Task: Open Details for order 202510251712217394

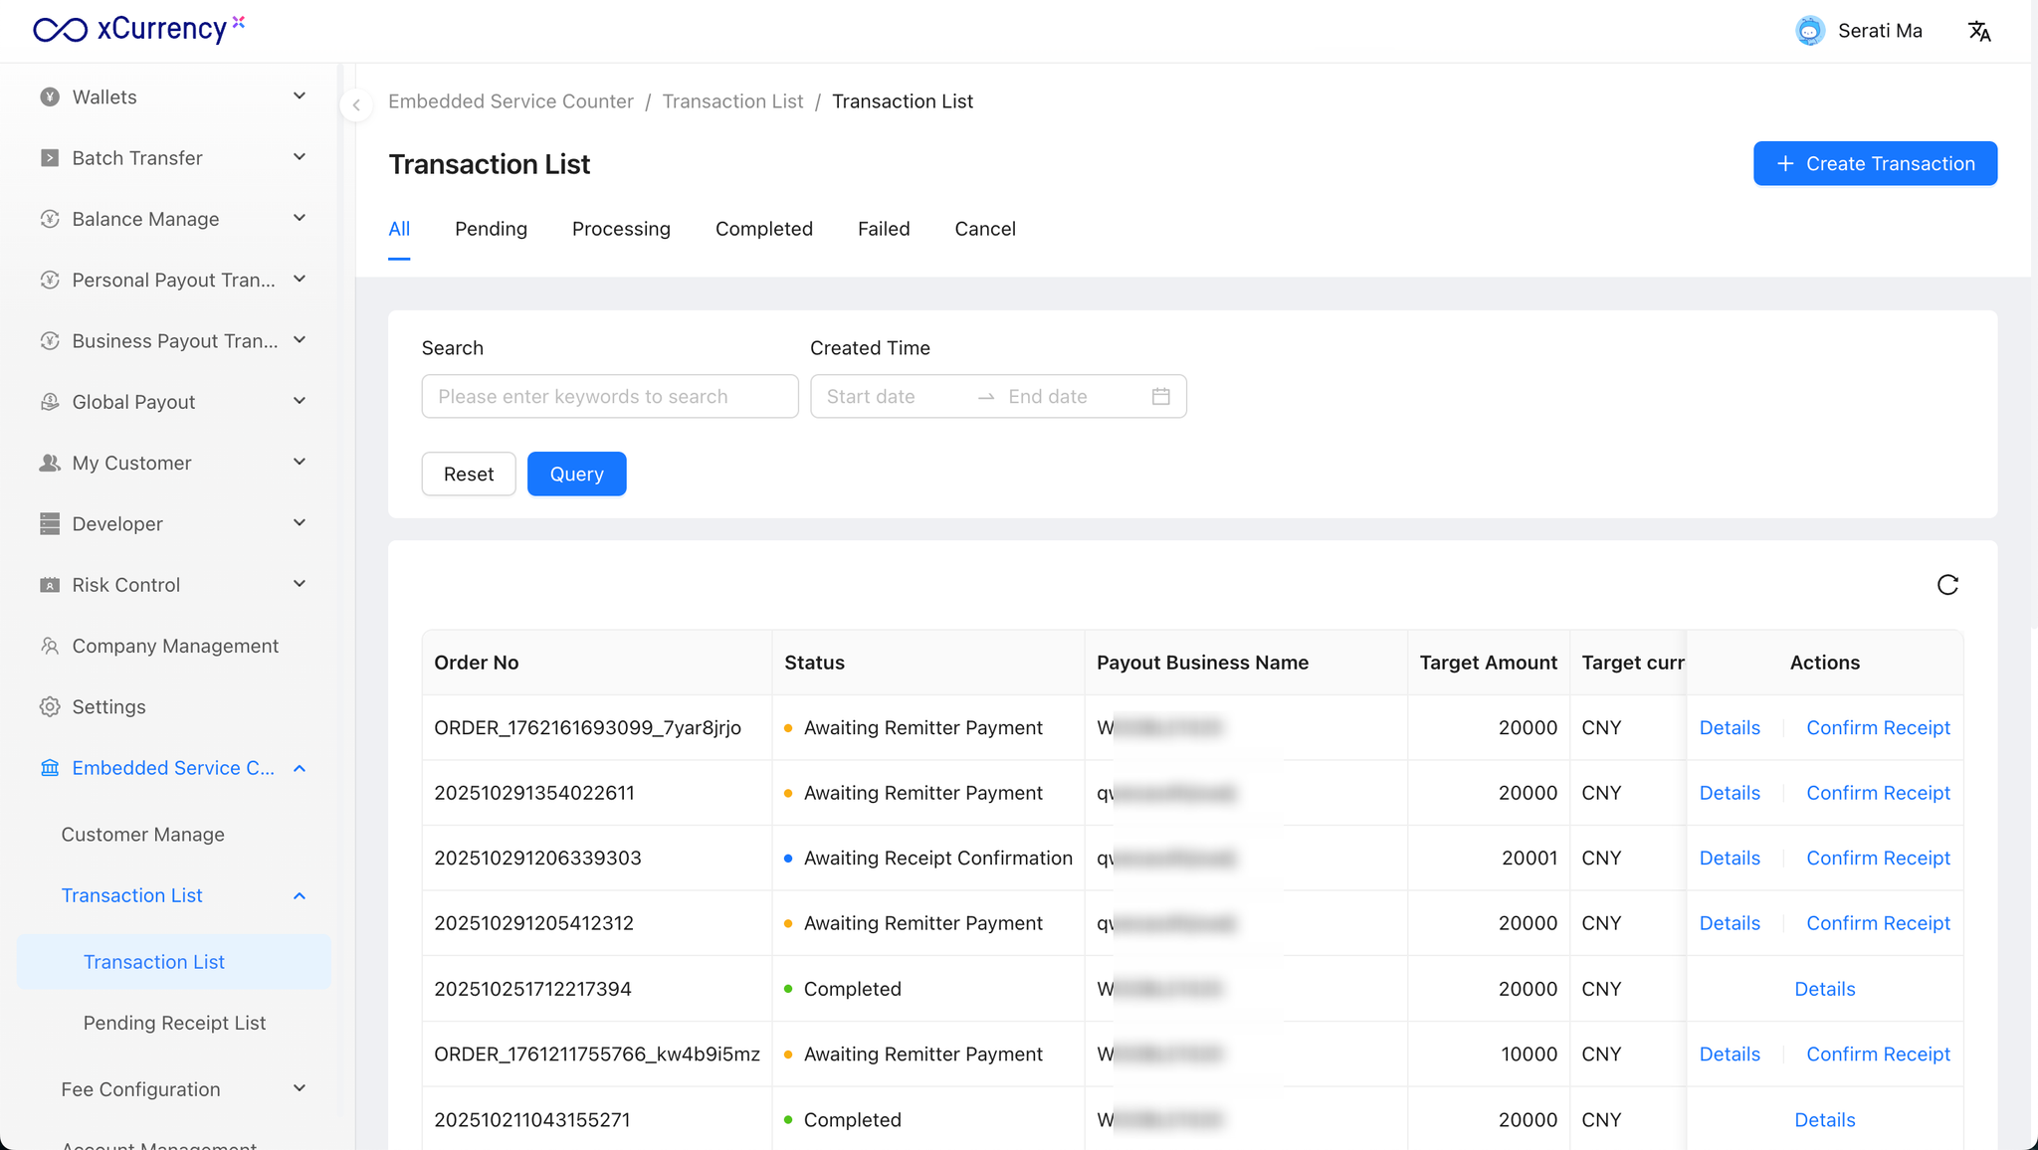Action: pyautogui.click(x=1824, y=989)
